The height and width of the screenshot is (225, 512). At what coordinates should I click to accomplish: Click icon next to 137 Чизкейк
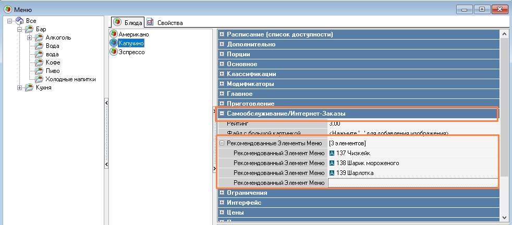click(332, 153)
